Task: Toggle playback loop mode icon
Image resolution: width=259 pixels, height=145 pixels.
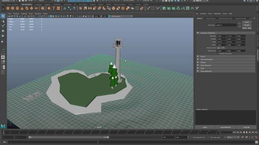Action: pos(242,137)
